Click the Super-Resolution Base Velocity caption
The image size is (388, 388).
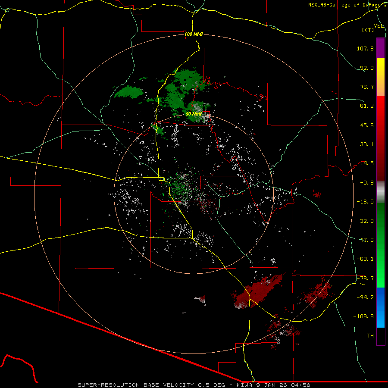click(x=194, y=385)
